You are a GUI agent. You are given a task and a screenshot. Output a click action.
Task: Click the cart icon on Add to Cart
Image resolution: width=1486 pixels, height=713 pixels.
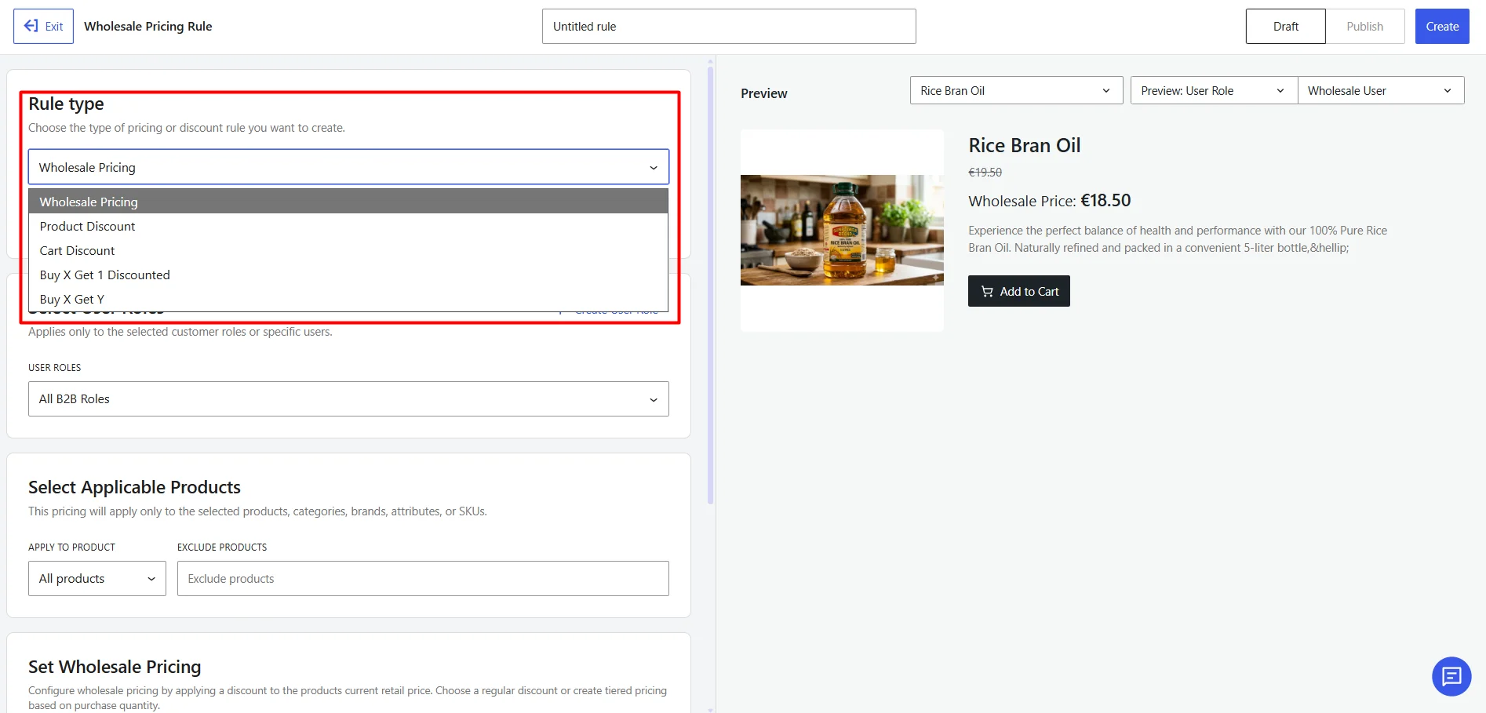(x=987, y=291)
